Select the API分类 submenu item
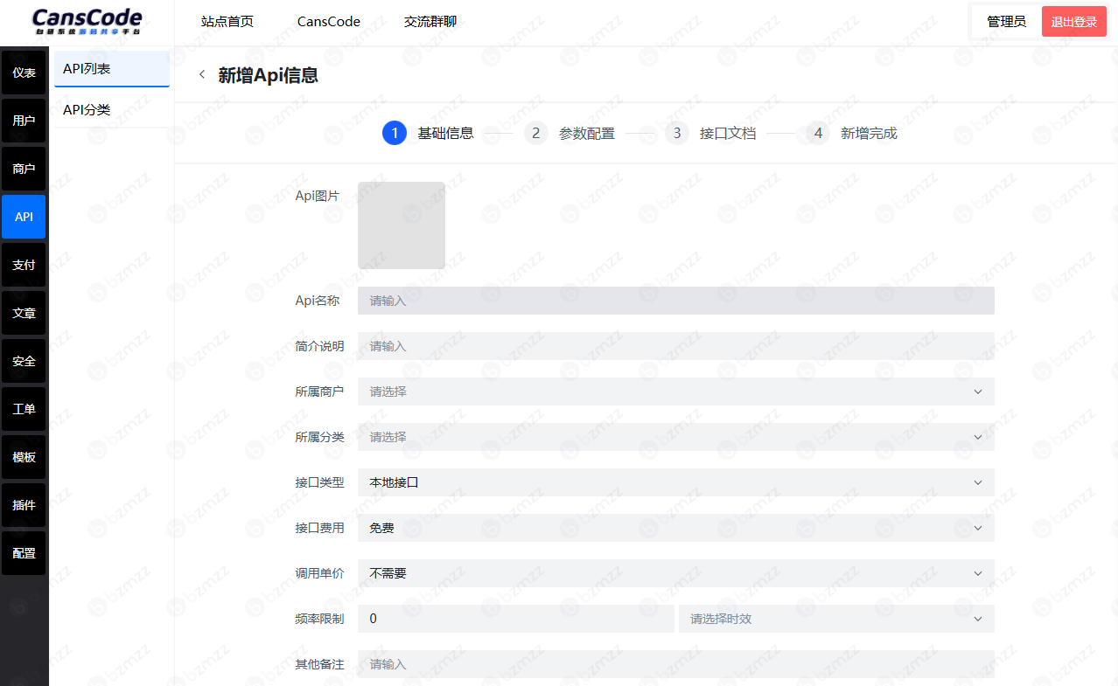The height and width of the screenshot is (686, 1118). 112,109
